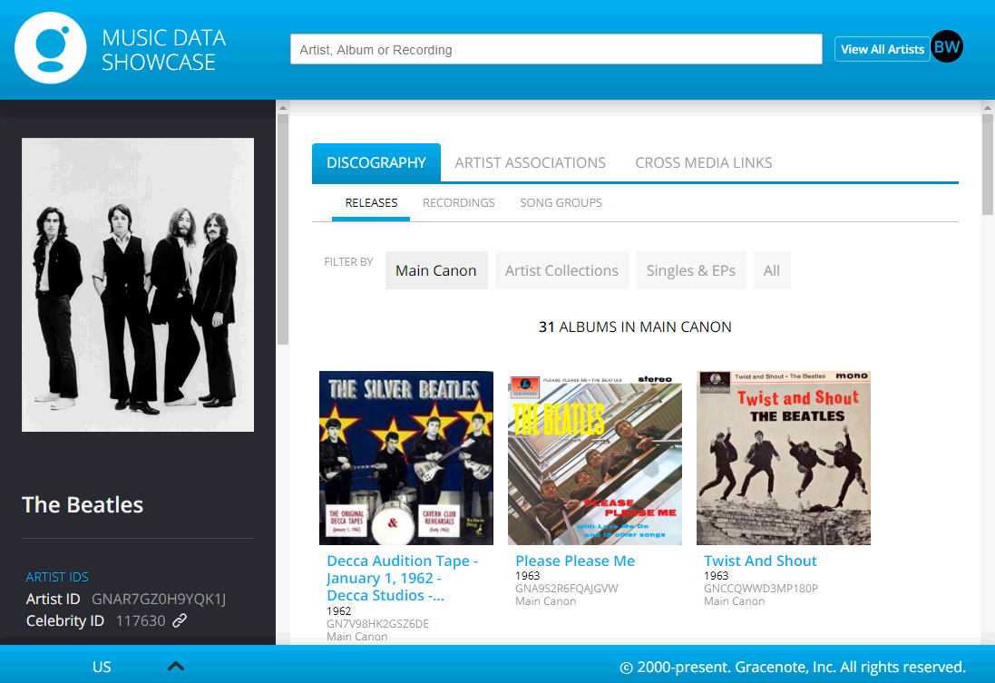Show All releases filter

tap(771, 270)
